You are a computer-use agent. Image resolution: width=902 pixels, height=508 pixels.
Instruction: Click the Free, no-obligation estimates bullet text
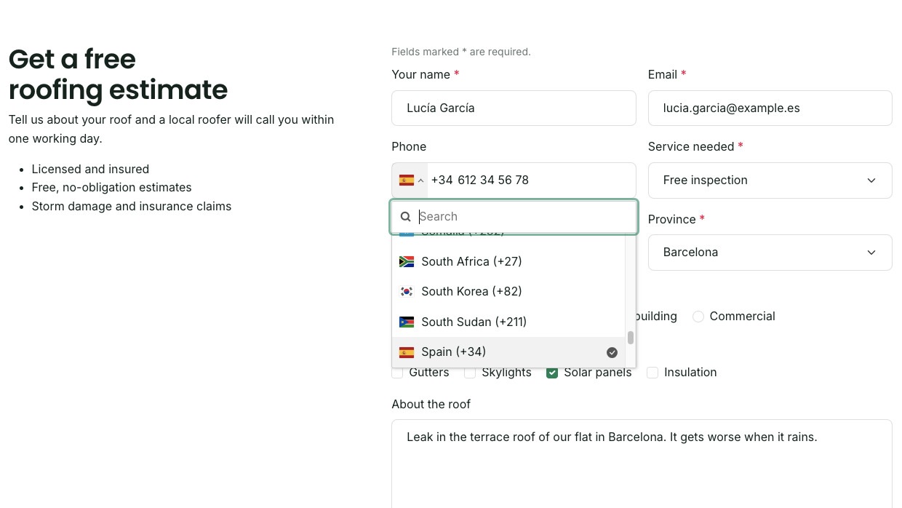point(111,187)
